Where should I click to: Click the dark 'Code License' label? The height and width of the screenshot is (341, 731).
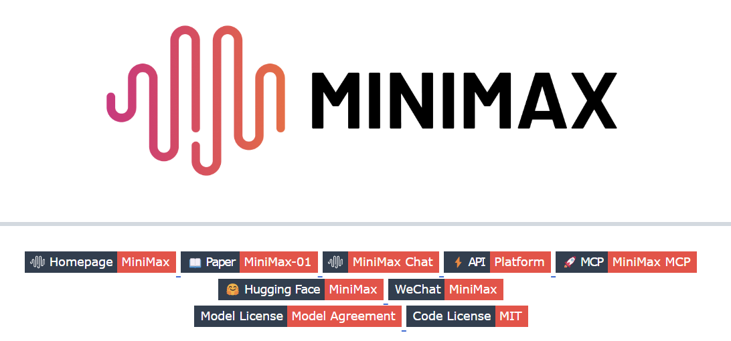click(x=451, y=317)
